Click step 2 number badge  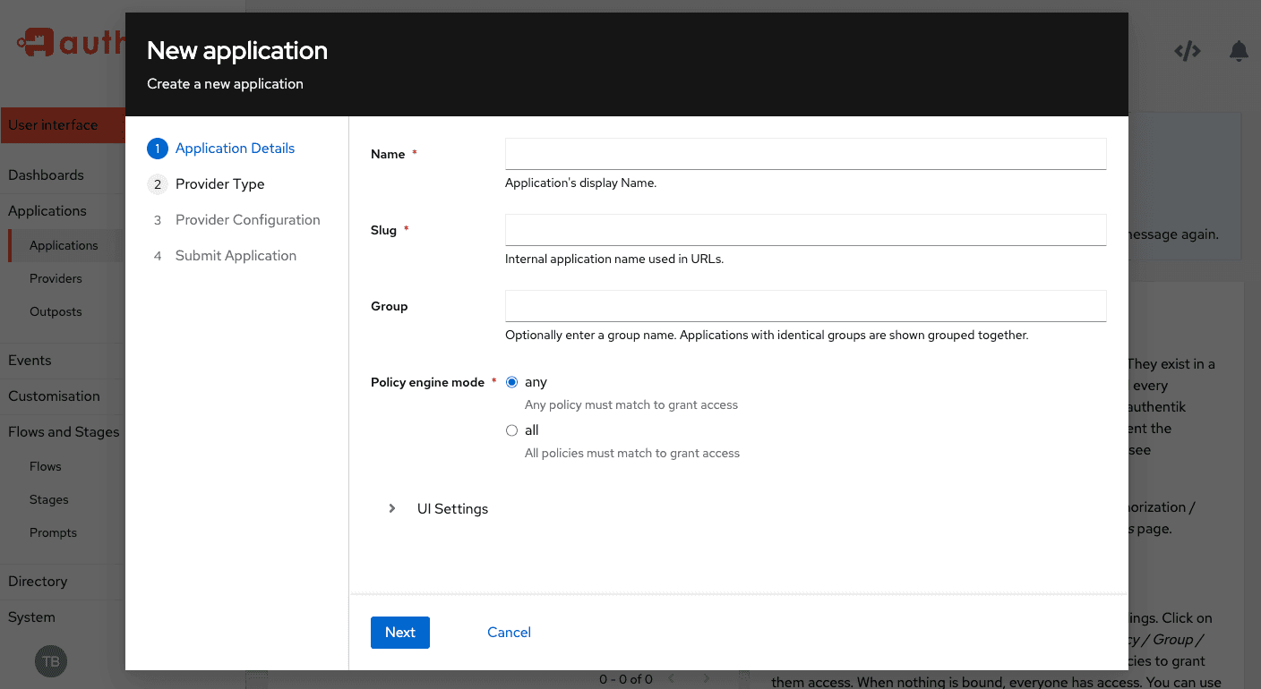(x=158, y=184)
